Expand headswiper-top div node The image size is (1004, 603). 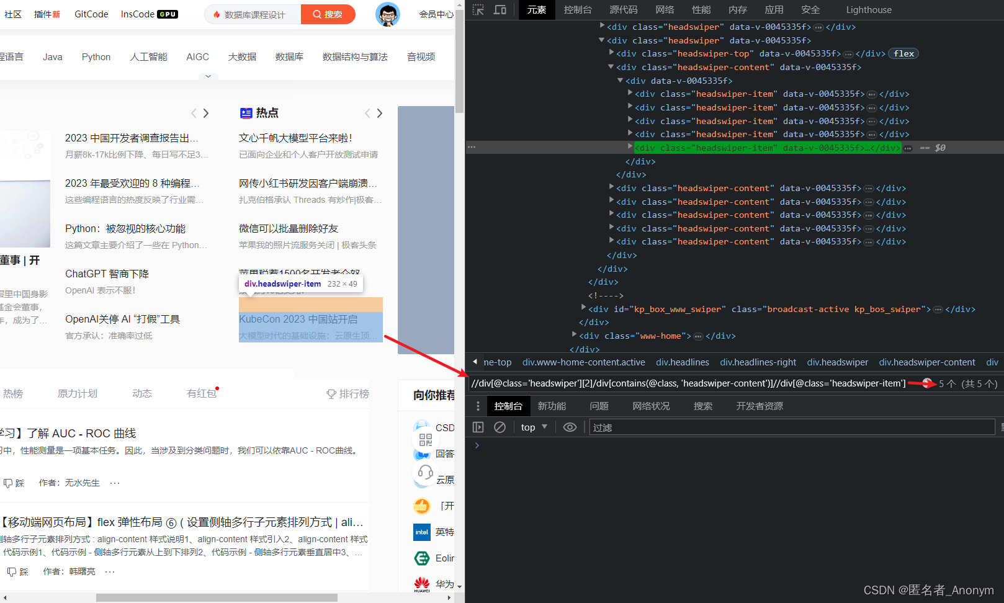coord(611,53)
